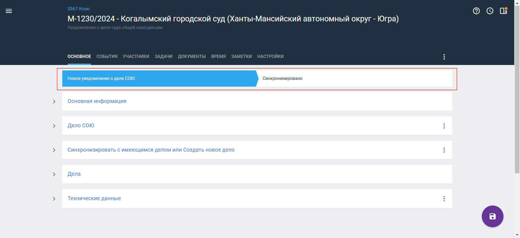
Task: Open options for Синхронизировать с имеющимся делом section
Action: [444, 150]
